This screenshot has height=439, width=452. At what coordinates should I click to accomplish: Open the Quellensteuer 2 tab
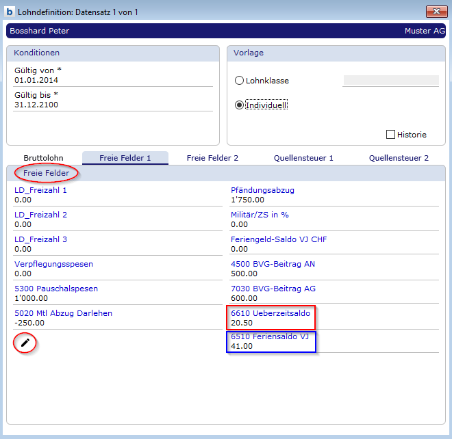[x=399, y=158]
